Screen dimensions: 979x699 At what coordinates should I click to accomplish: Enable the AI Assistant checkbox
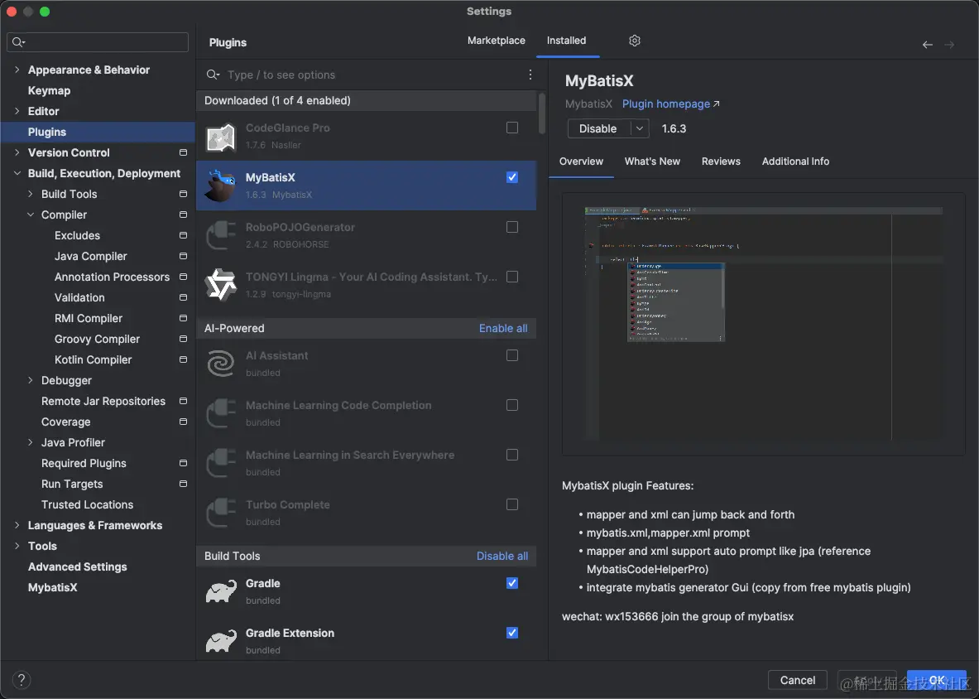(512, 355)
